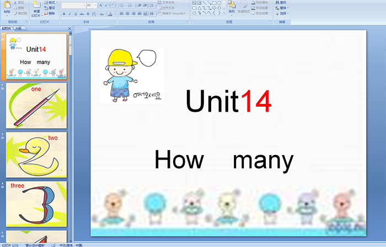Click the Arrange (排列) button

(232, 7)
